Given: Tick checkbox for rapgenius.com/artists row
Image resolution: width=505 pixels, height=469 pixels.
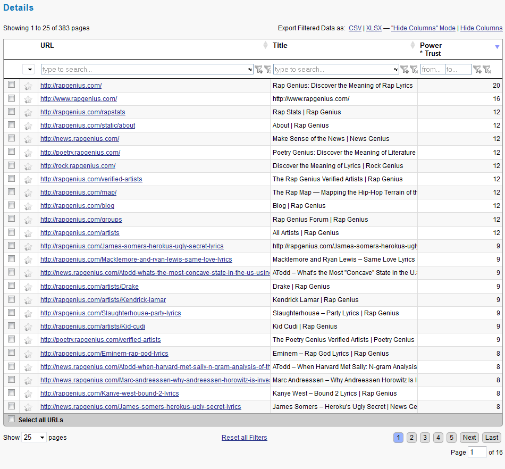Looking at the screenshot, I should click(x=12, y=232).
